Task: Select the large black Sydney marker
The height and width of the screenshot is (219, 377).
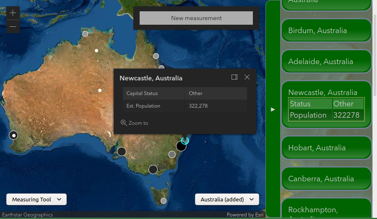Action: 181,146
